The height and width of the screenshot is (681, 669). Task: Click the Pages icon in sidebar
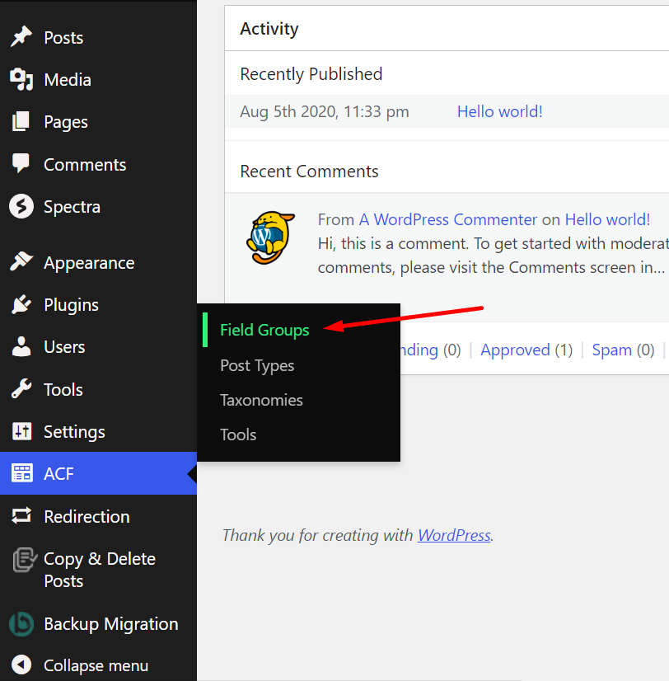21,122
